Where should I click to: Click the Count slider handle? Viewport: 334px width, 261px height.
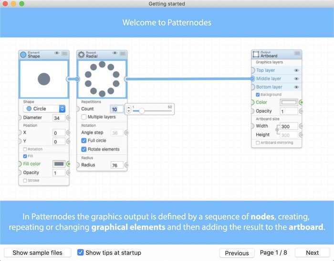tap(142, 111)
